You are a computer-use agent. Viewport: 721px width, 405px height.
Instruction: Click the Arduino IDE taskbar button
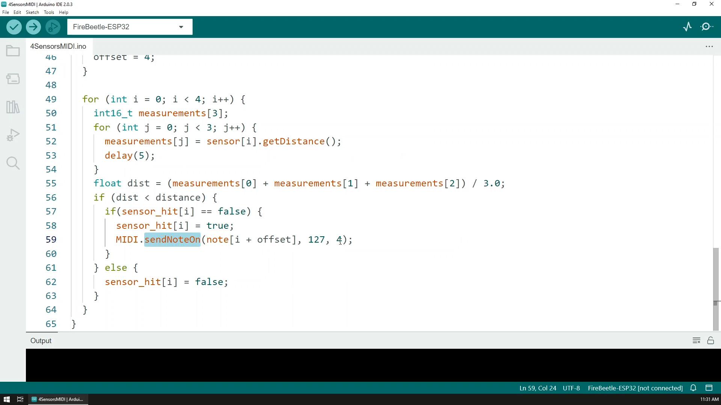click(58, 399)
